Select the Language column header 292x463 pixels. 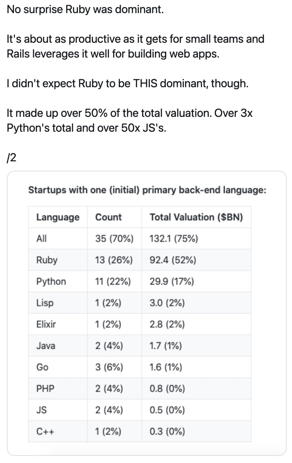pos(58,217)
